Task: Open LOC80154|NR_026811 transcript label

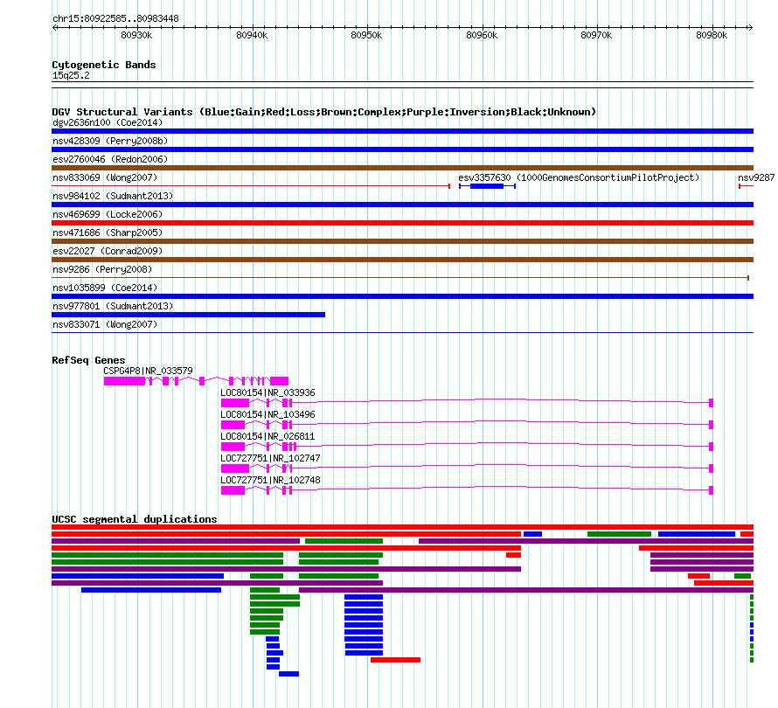Action: [267, 436]
